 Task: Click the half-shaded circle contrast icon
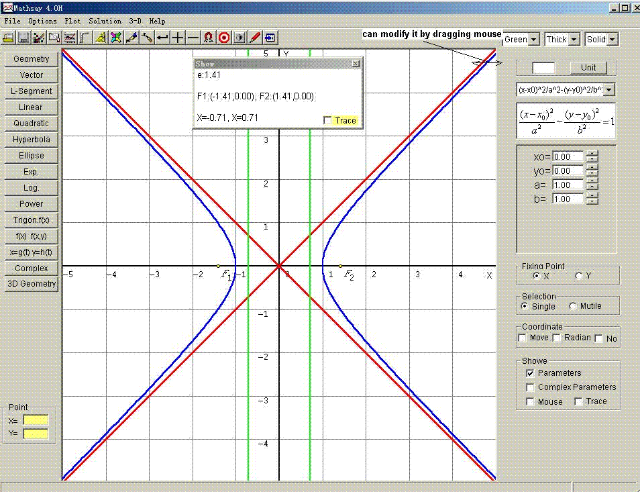(x=239, y=38)
